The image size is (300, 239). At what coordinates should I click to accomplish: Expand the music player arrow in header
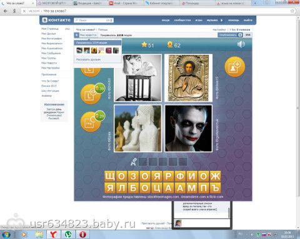(x=222, y=20)
